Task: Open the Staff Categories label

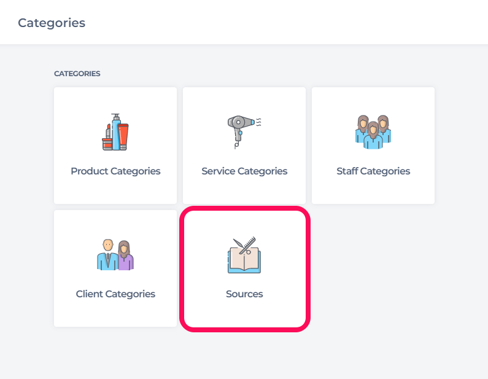Action: pyautogui.click(x=373, y=171)
